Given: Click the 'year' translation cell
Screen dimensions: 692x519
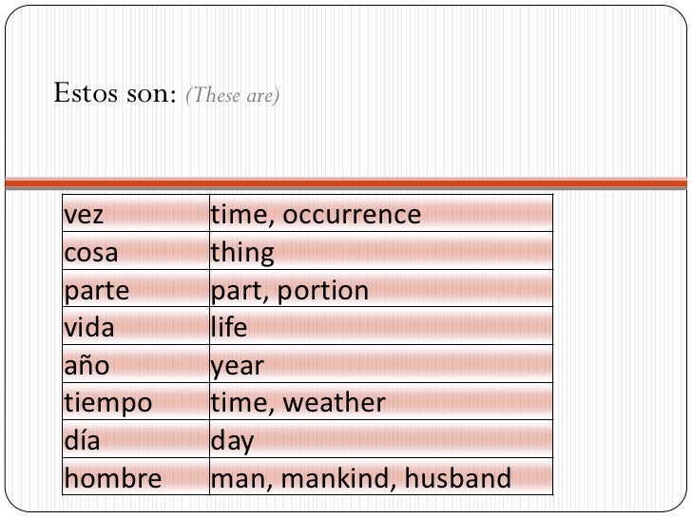Looking at the screenshot, I should 381,364.
